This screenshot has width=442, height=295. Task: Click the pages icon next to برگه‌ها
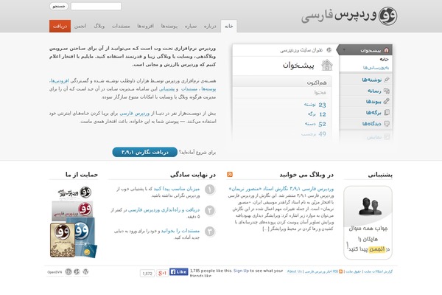click(387, 112)
